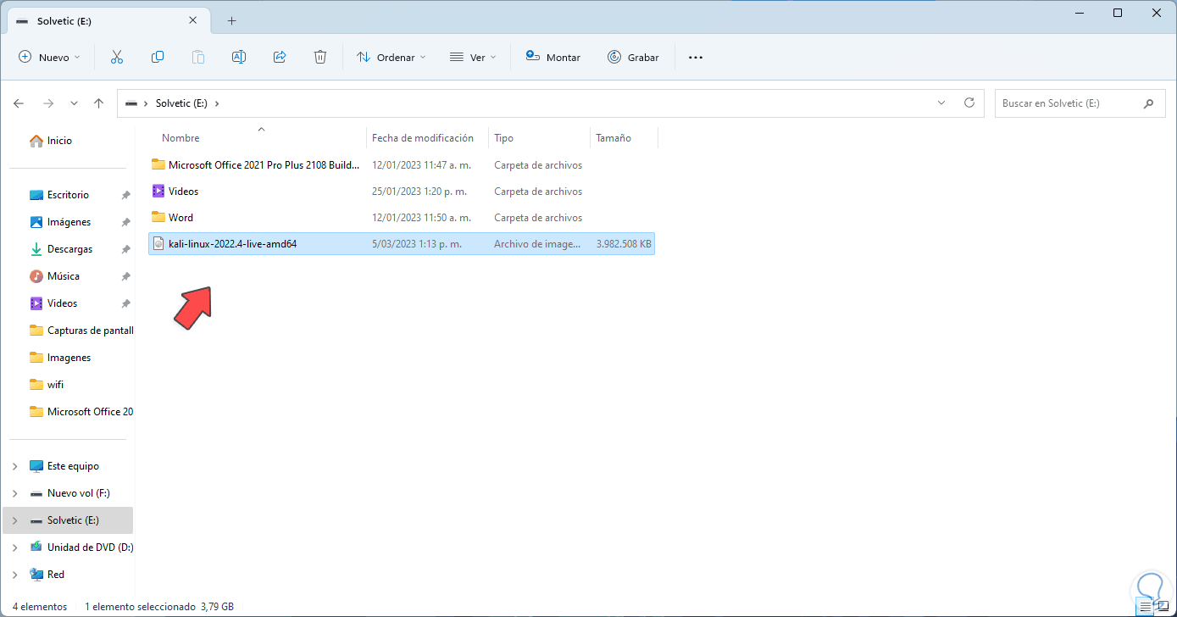
Task: Sort by the Nombre column header
Action: [180, 138]
